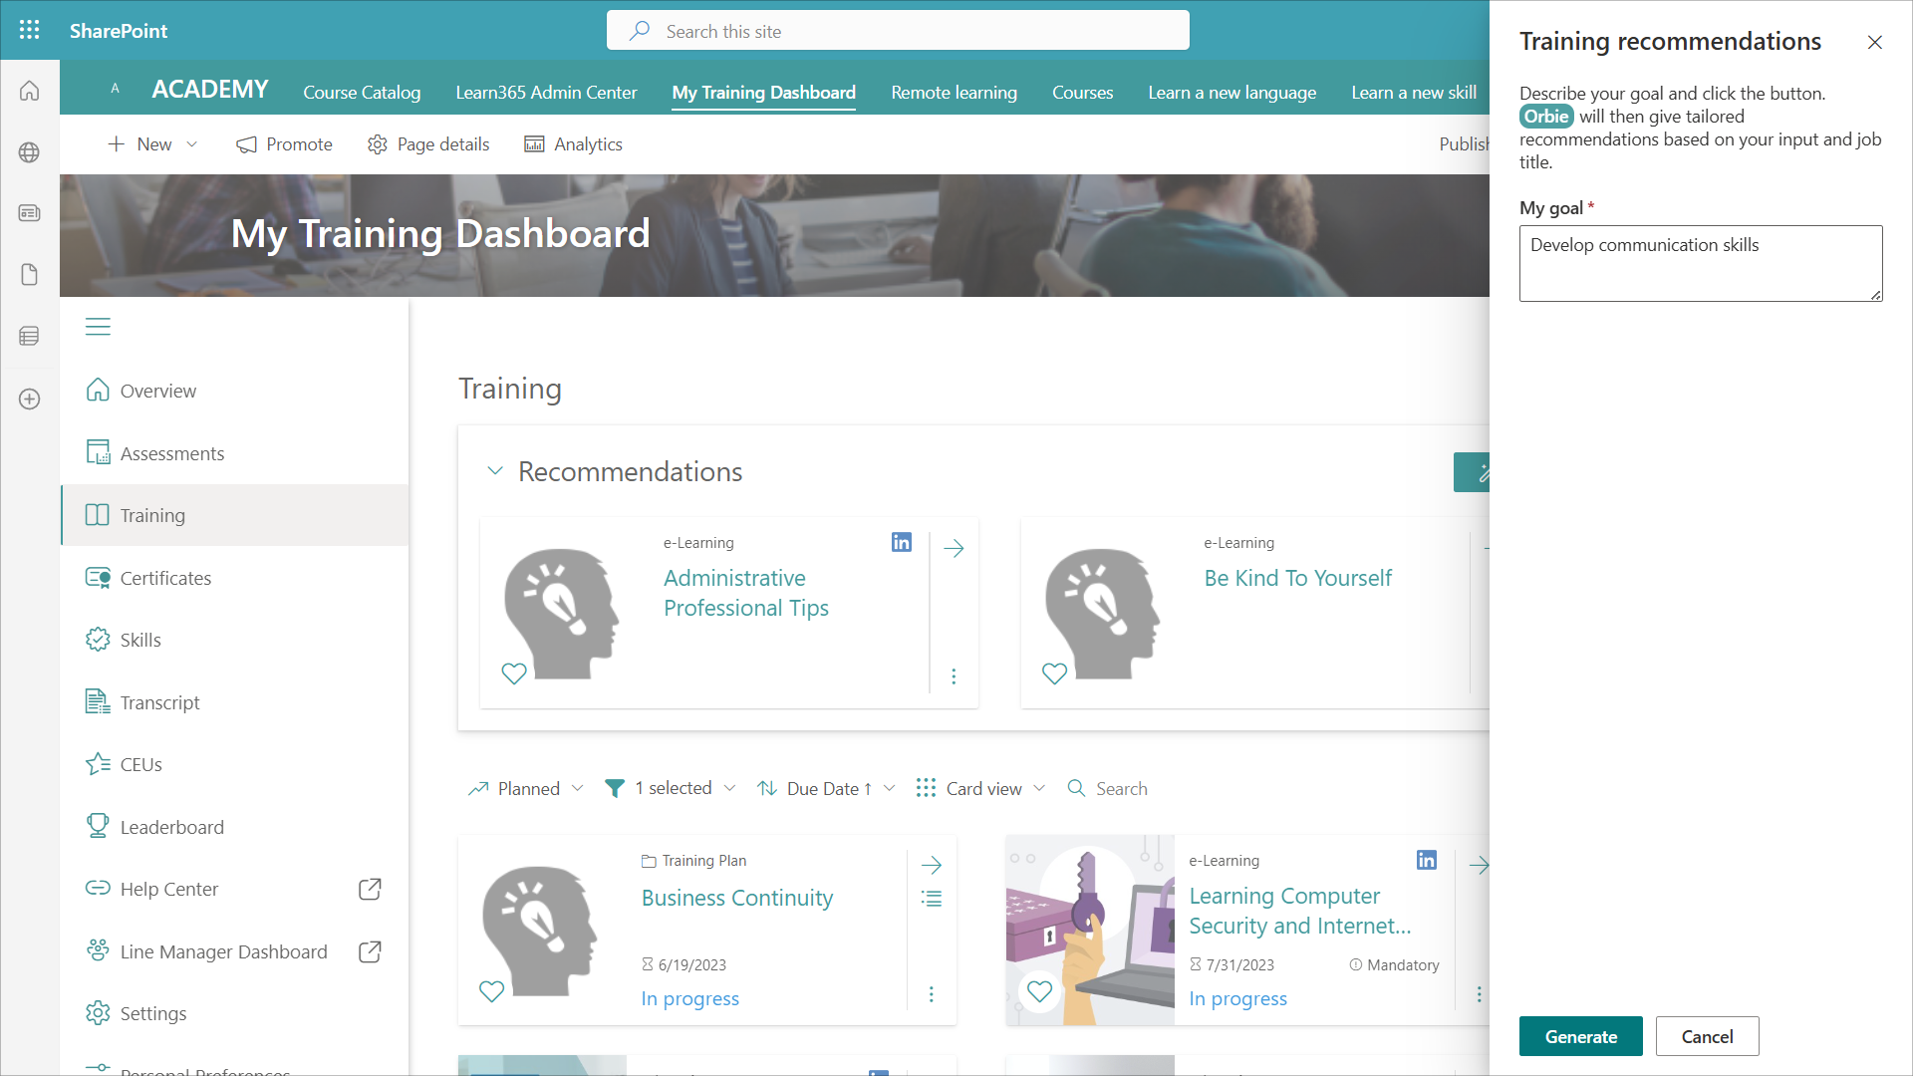Open the Business Continuity card arrow icon
1913x1076 pixels.
click(x=932, y=865)
